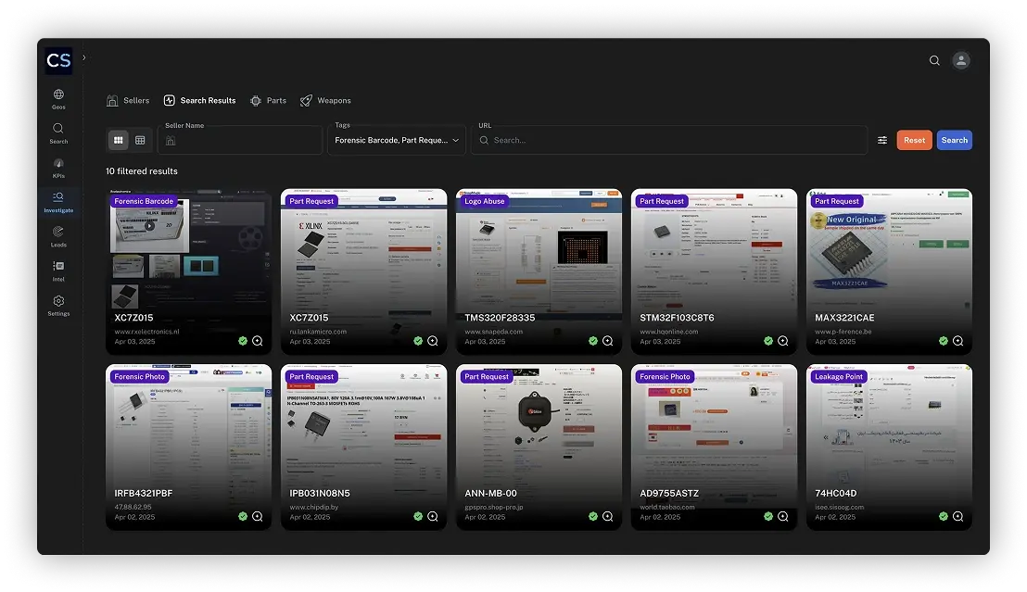Screen dimensions: 1027x592
Task: Click the IPB031N08N5 part title
Action: (320, 493)
